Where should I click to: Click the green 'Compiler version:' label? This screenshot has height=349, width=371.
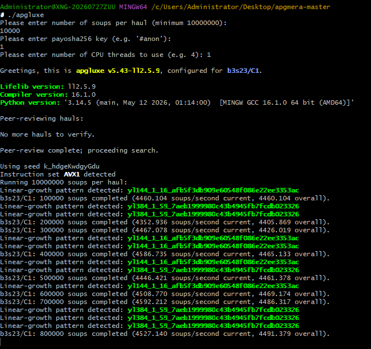(34, 95)
